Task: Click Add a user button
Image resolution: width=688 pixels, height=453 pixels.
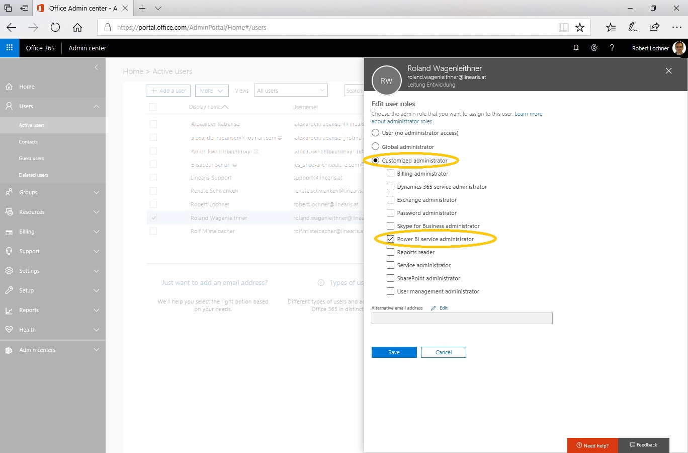Action: click(x=168, y=91)
